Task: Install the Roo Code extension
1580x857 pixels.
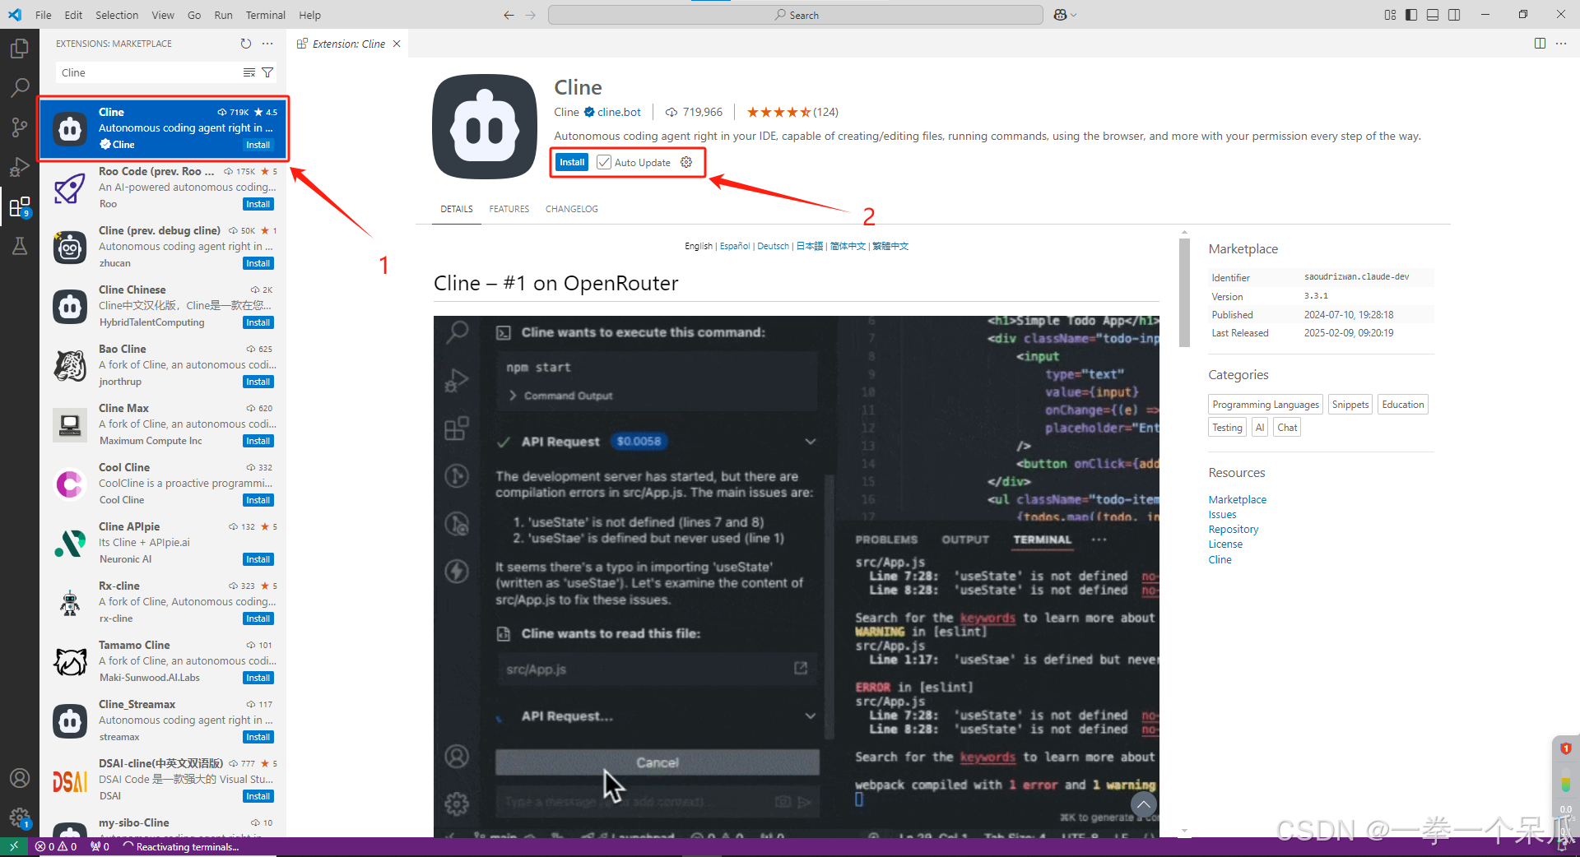Action: pyautogui.click(x=258, y=204)
